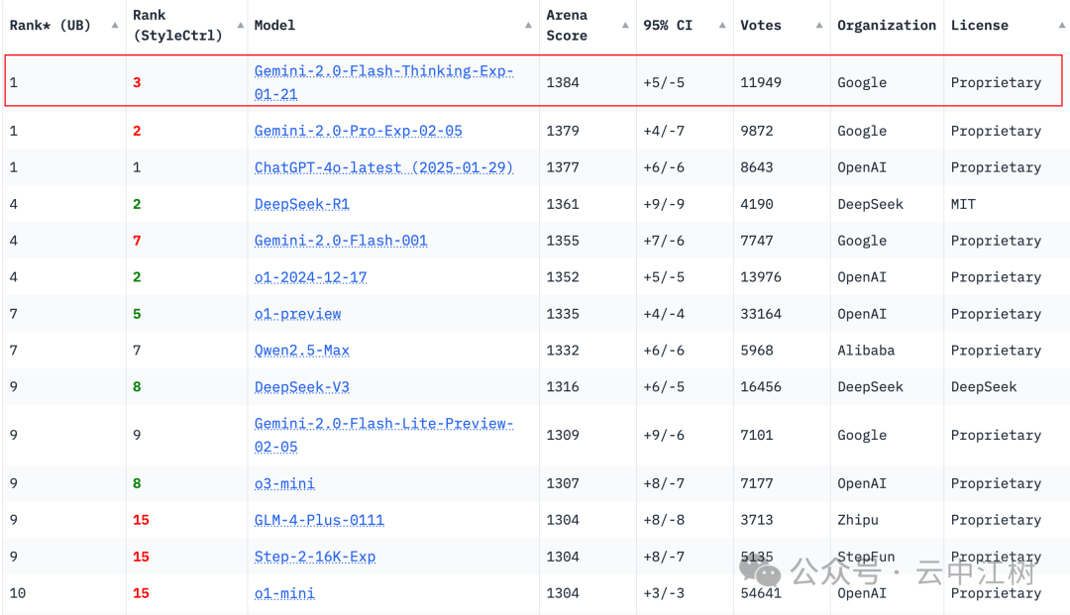Click Arena Score sort arrow
The image size is (1070, 615).
(x=625, y=26)
